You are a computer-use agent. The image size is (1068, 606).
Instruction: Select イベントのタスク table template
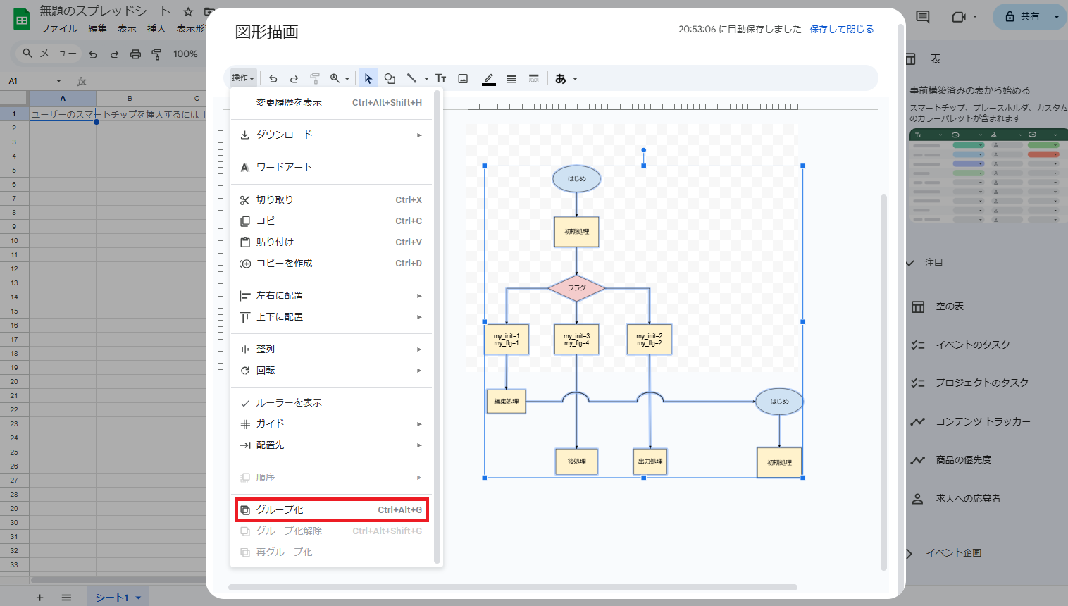pyautogui.click(x=972, y=345)
